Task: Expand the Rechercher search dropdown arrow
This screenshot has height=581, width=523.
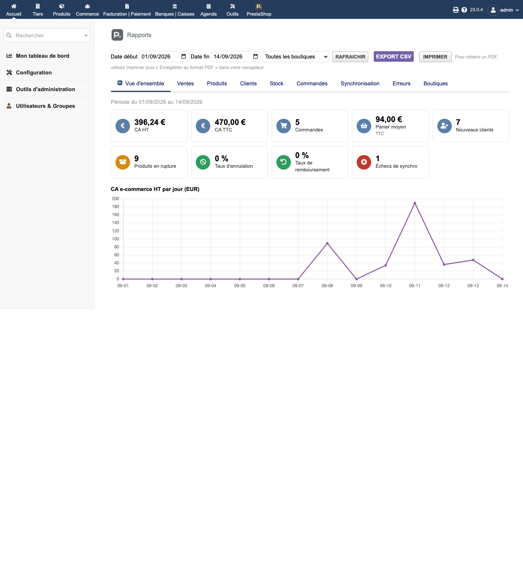Action: [x=86, y=36]
